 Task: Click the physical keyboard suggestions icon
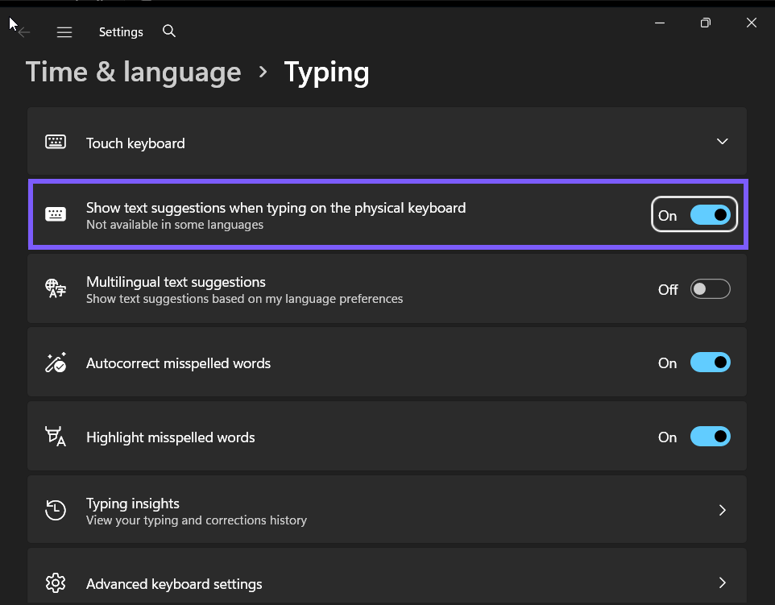tap(56, 214)
